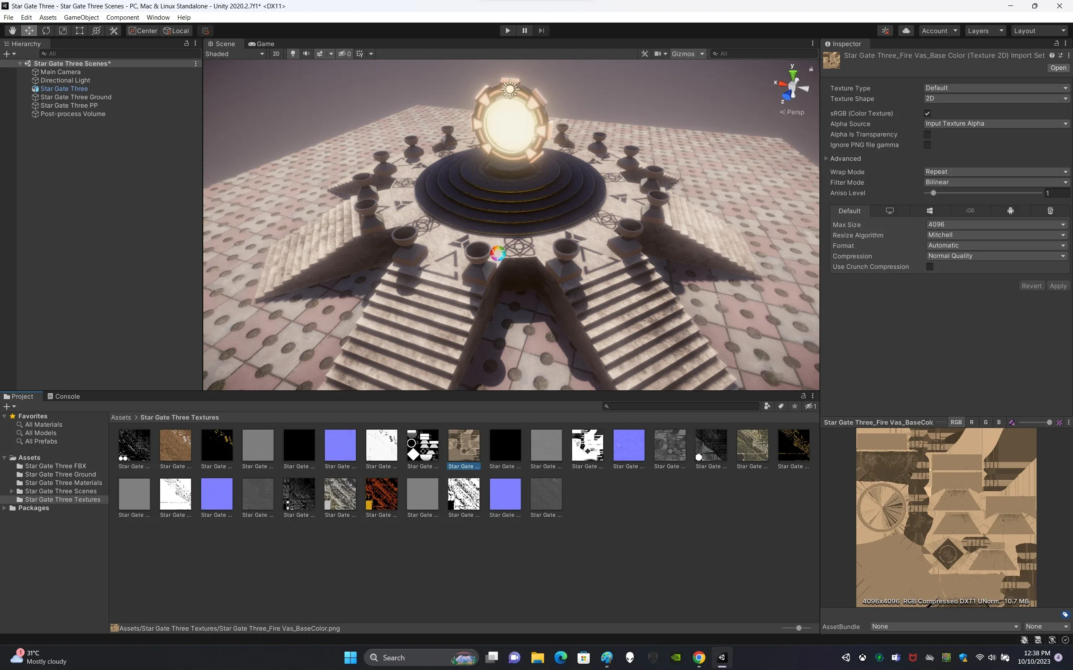Viewport: 1073px width, 670px height.
Task: Click the orange lava texture thumbnail
Action: click(381, 494)
